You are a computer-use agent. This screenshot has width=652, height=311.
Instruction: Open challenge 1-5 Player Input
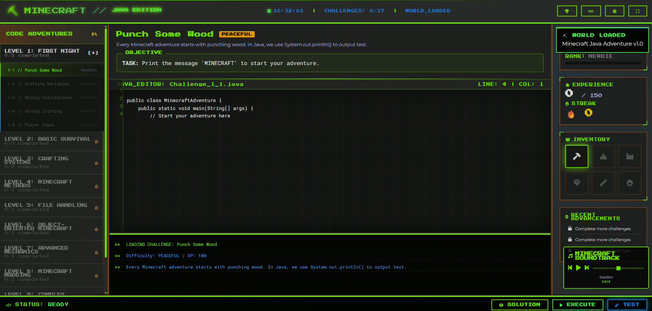(52, 125)
